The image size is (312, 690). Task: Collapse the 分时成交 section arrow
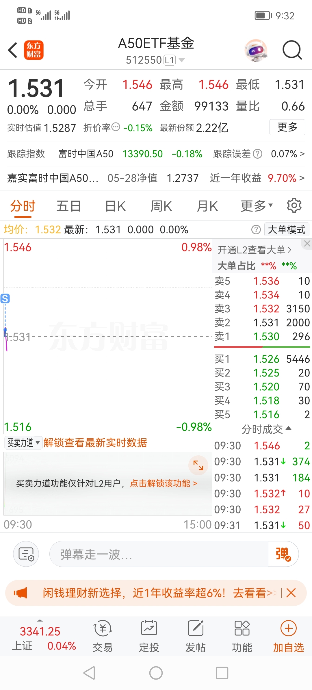(288, 429)
